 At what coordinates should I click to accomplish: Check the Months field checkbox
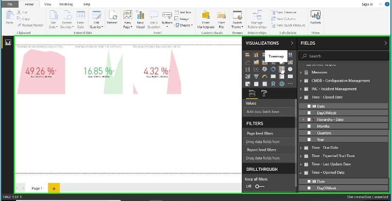click(x=309, y=126)
